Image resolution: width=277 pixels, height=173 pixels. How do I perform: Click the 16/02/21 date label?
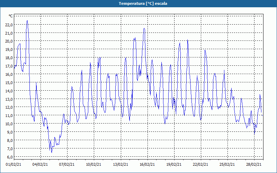(147, 165)
